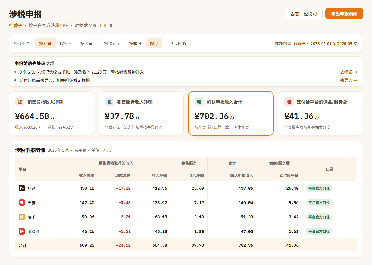372x265 pixels.
Task: Select the 销售货物收入净额 card
Action: [51, 113]
